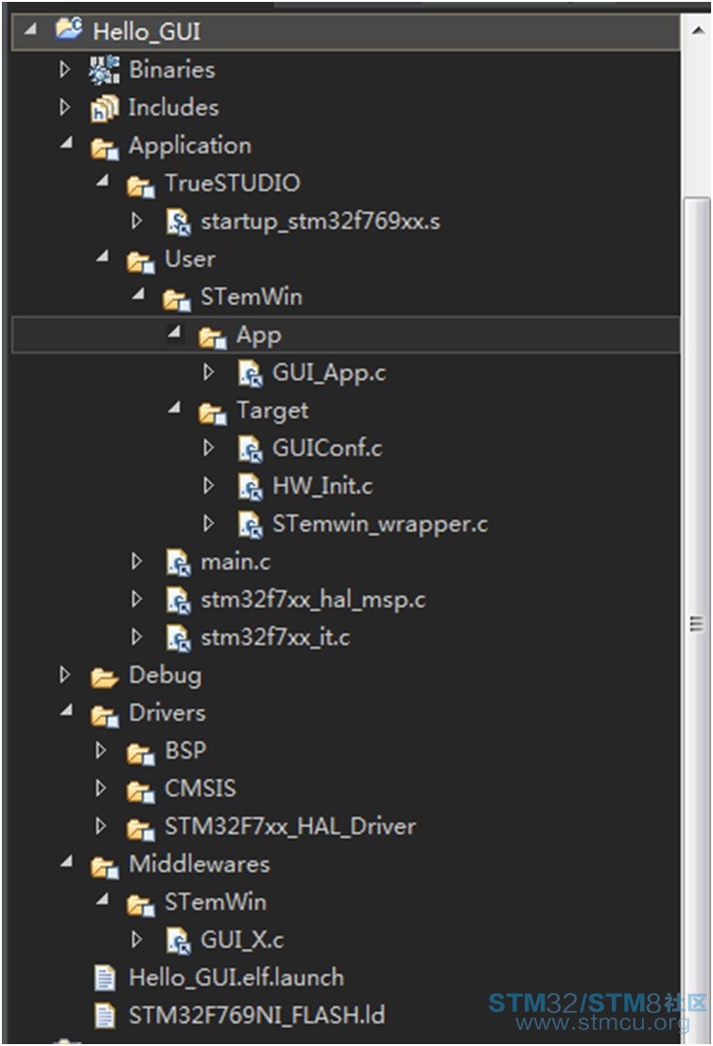The width and height of the screenshot is (713, 1046).
Task: Collapse the Drivers folder
Action: point(66,711)
